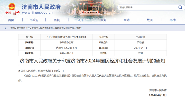The height and width of the screenshot is (98, 185).
Task: Open the 公开 navigation menu
Action: (x=80, y=20)
